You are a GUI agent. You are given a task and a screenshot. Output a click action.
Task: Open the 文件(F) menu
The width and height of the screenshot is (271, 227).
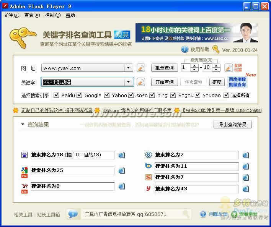click(11, 15)
